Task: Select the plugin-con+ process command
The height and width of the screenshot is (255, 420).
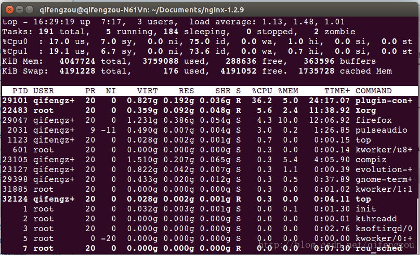Action: (x=384, y=101)
